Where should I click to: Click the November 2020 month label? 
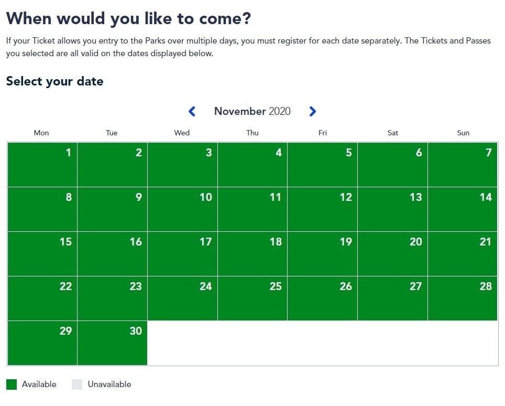[252, 111]
